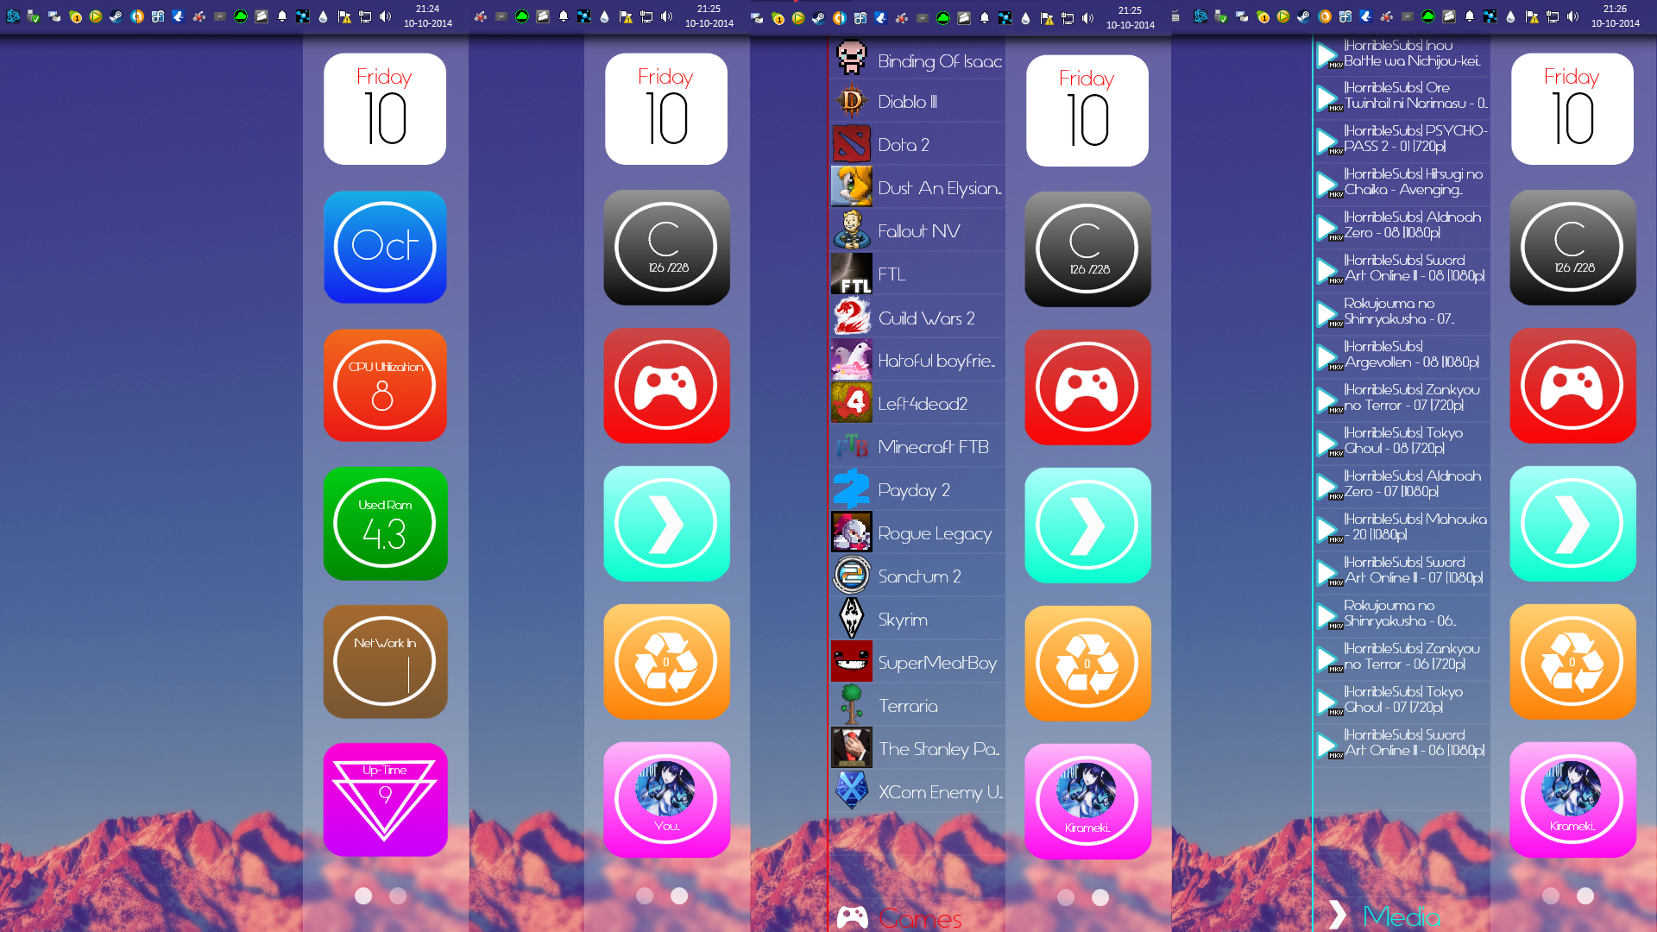1657x932 pixels.
Task: Click the pink avatar tile labeled You..
Action: click(x=666, y=800)
